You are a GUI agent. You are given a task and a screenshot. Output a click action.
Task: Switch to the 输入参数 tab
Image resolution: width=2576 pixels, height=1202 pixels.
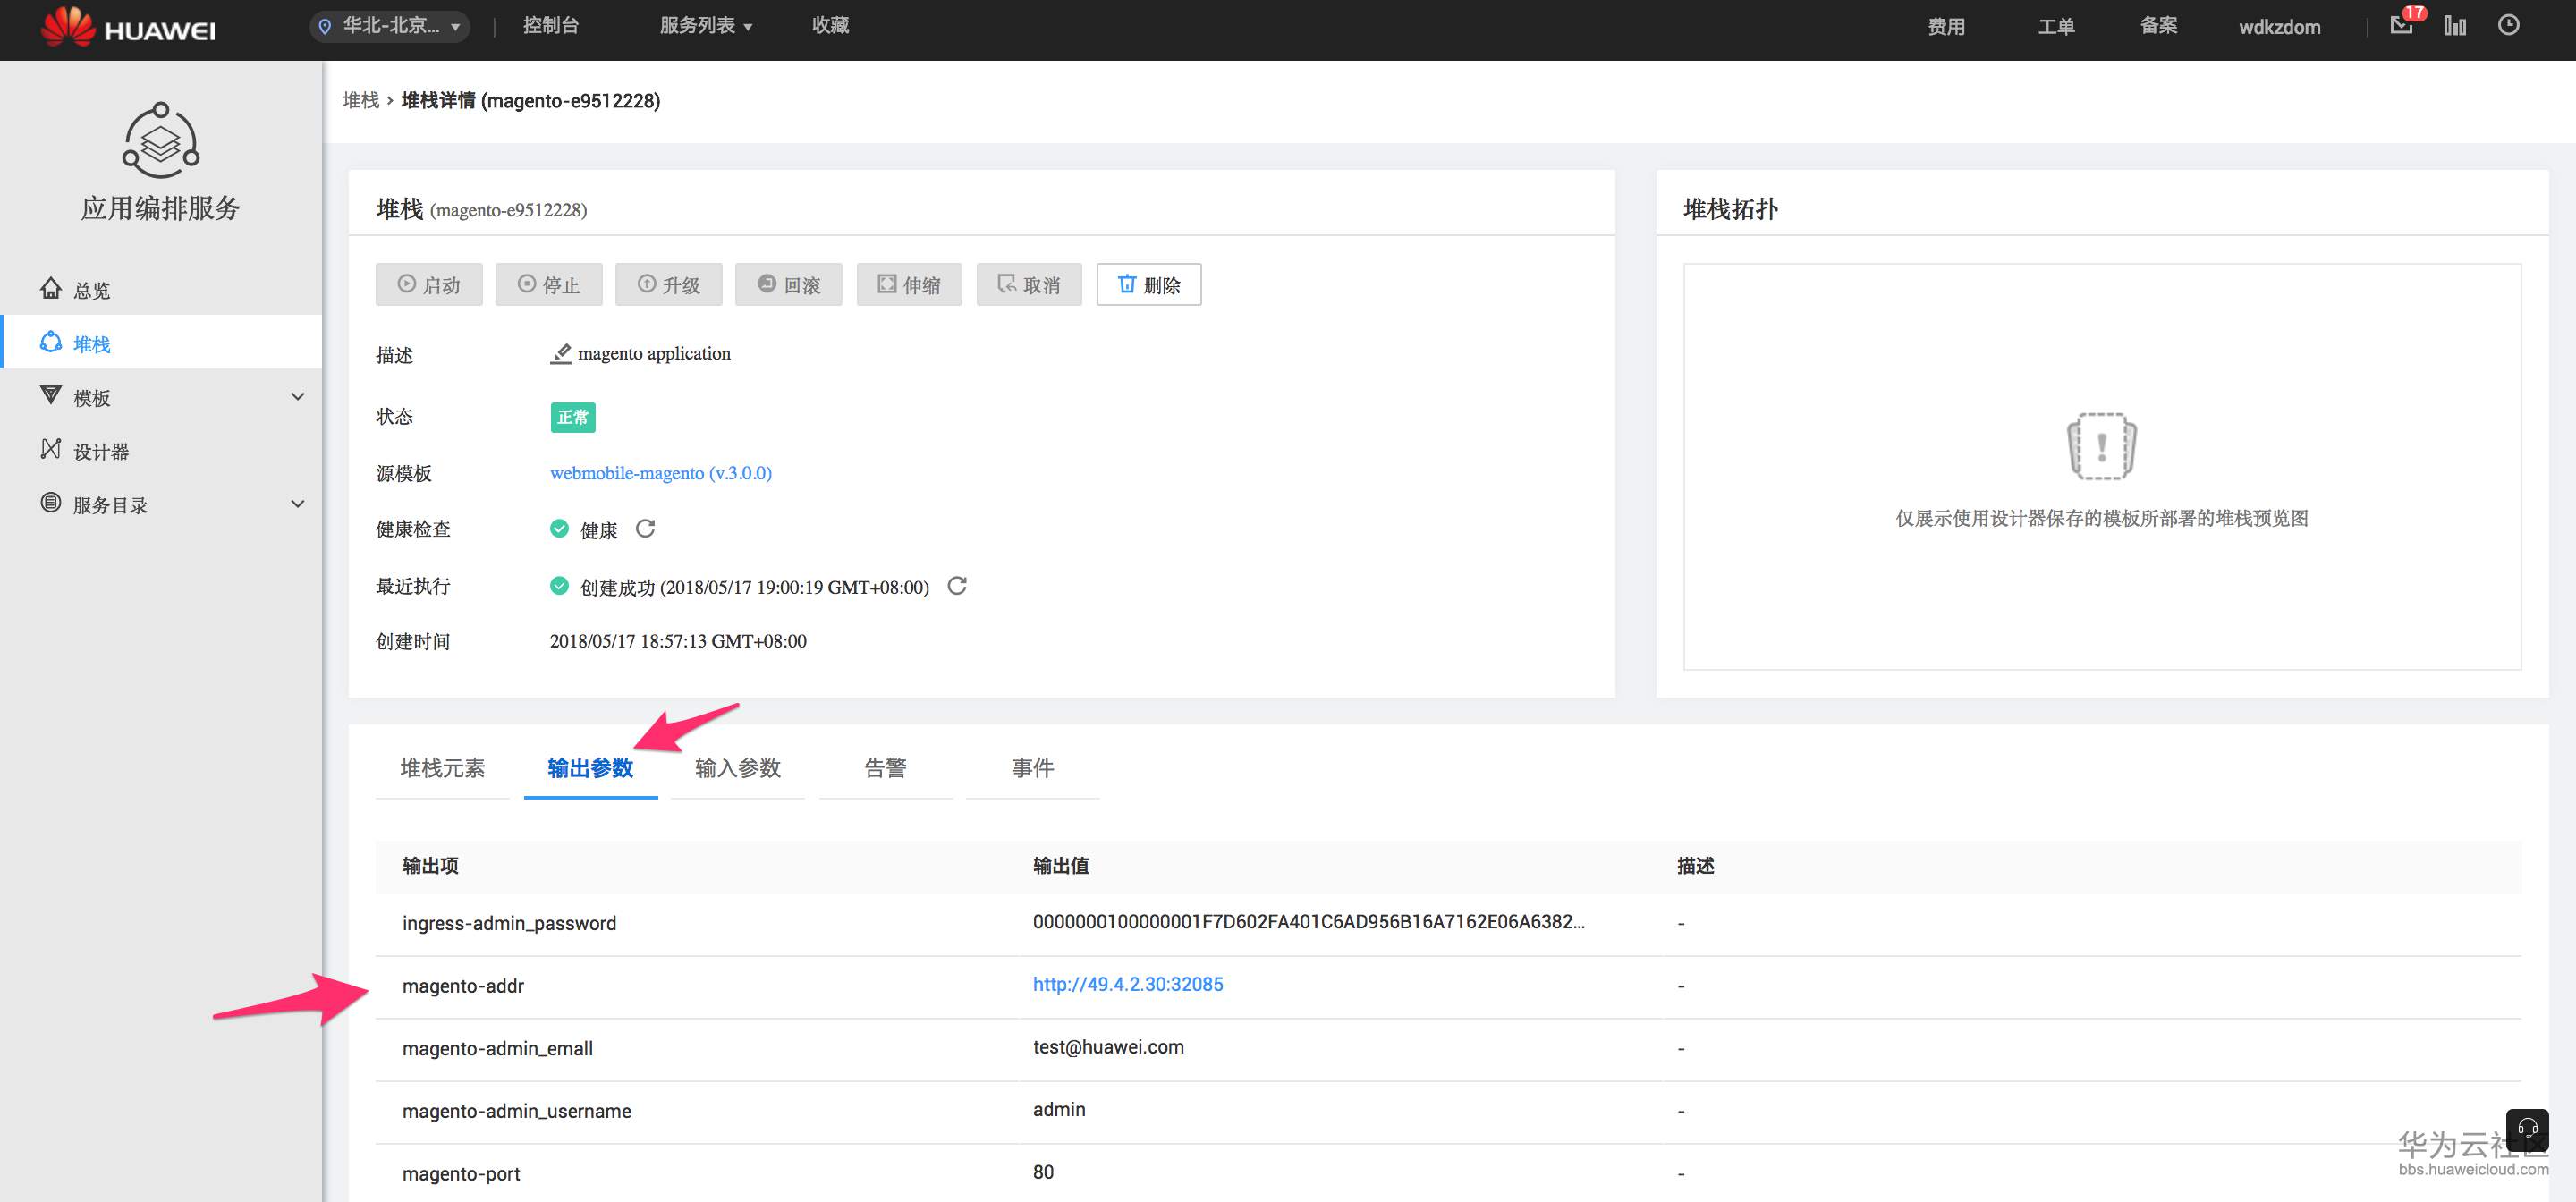pos(737,768)
